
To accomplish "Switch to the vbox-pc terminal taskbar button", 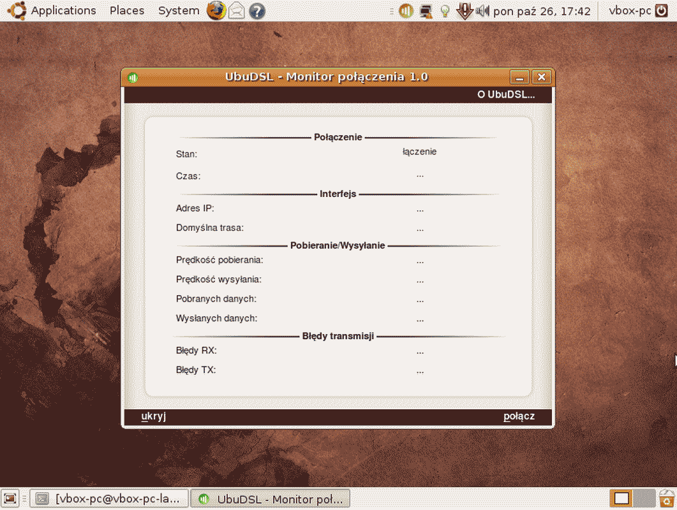I will [x=109, y=499].
